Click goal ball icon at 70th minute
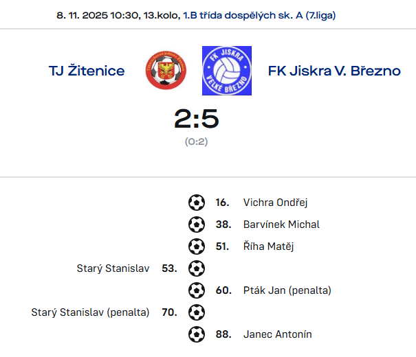 (x=197, y=312)
